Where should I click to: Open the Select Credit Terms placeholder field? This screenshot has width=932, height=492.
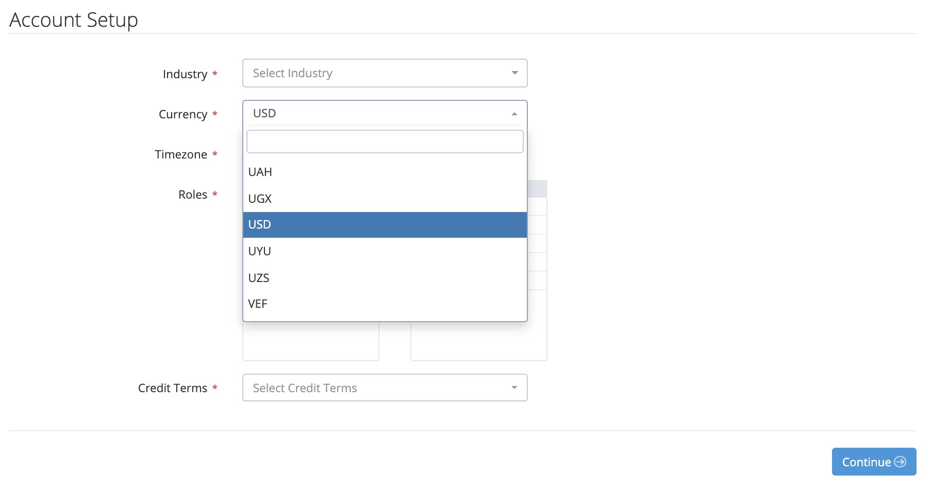pos(305,388)
